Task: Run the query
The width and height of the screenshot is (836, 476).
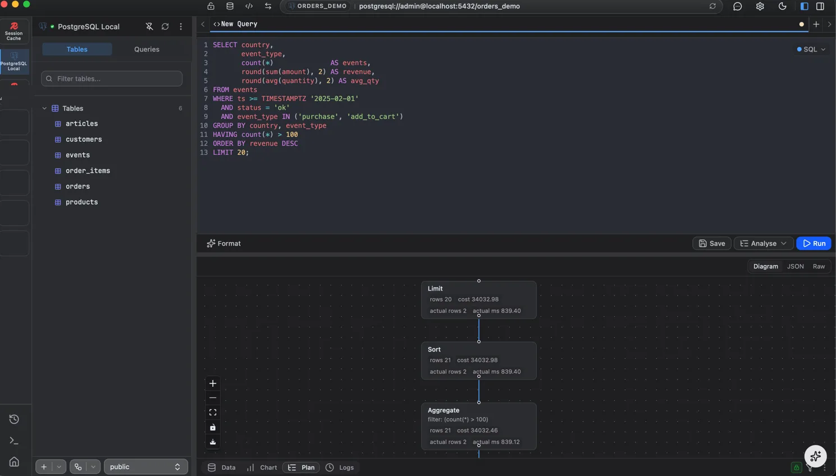Action: pyautogui.click(x=814, y=243)
